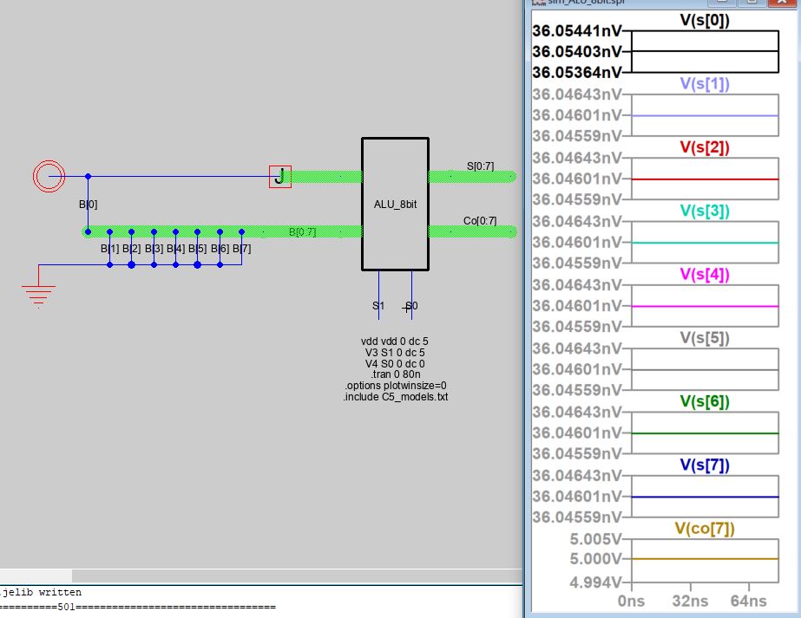Select the red V(s[2]) trace label
The width and height of the screenshot is (801, 618).
pyautogui.click(x=705, y=147)
